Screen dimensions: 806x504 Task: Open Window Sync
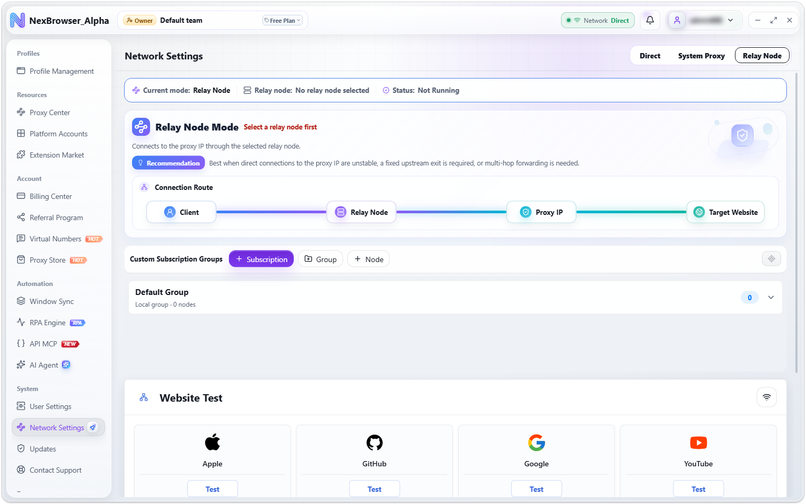coord(58,301)
